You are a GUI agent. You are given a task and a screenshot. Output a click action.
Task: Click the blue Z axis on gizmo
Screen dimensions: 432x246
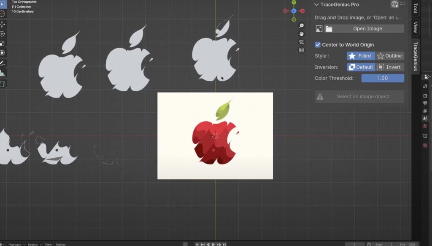pos(294,11)
